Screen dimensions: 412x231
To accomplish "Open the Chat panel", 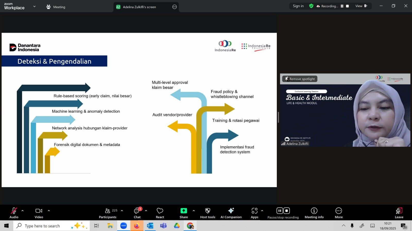I will click(137, 213).
